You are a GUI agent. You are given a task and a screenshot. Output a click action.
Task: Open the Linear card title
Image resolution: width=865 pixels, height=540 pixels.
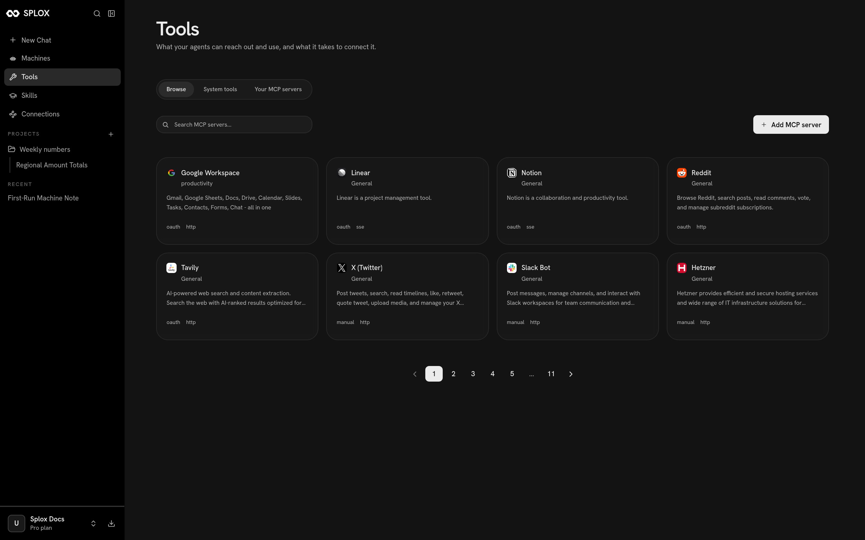pyautogui.click(x=360, y=173)
